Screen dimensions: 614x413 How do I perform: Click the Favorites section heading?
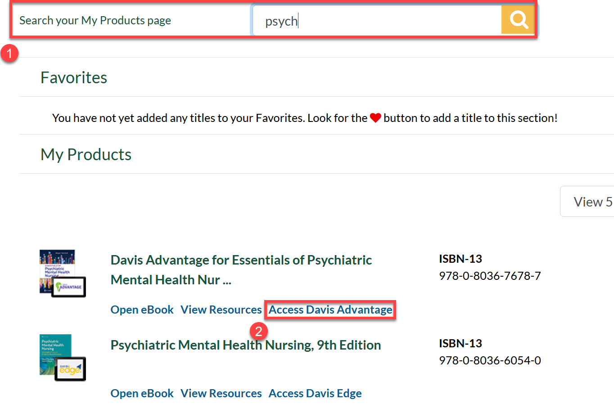click(x=73, y=77)
